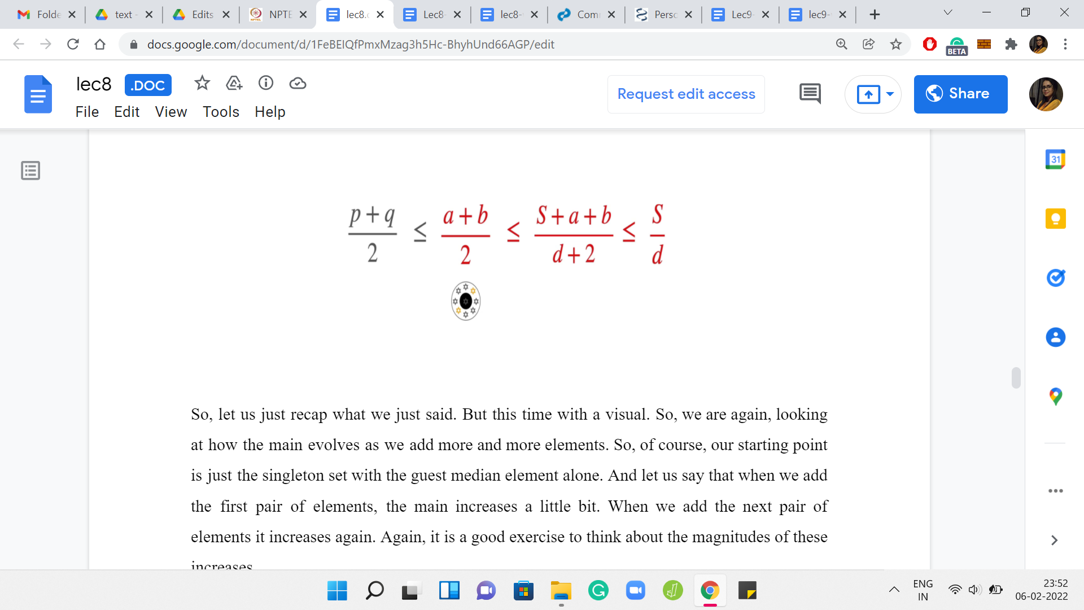Screen dimensions: 1084x610
Task: Open Google Keep side panel
Action: click(x=1055, y=219)
